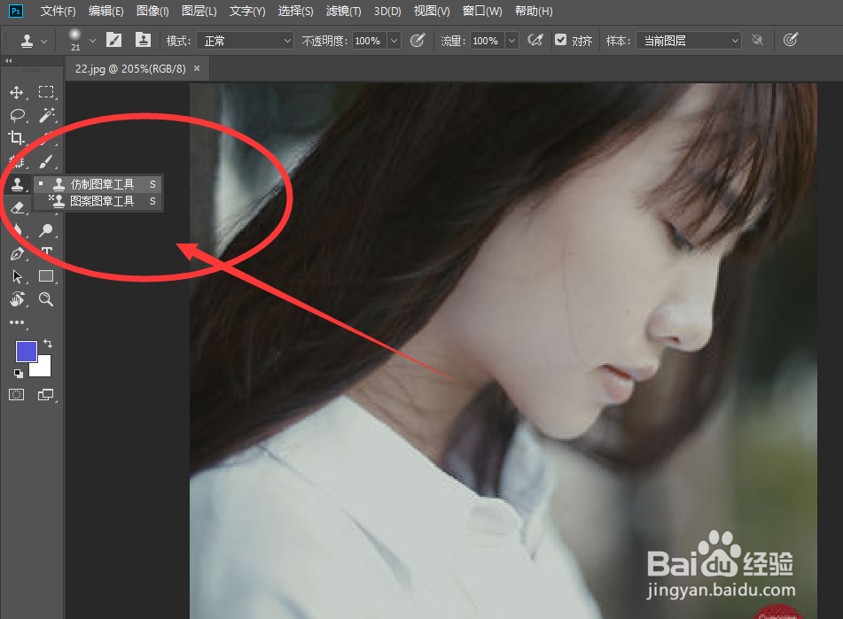
Task: Select the Dodge tool
Action: 46,230
